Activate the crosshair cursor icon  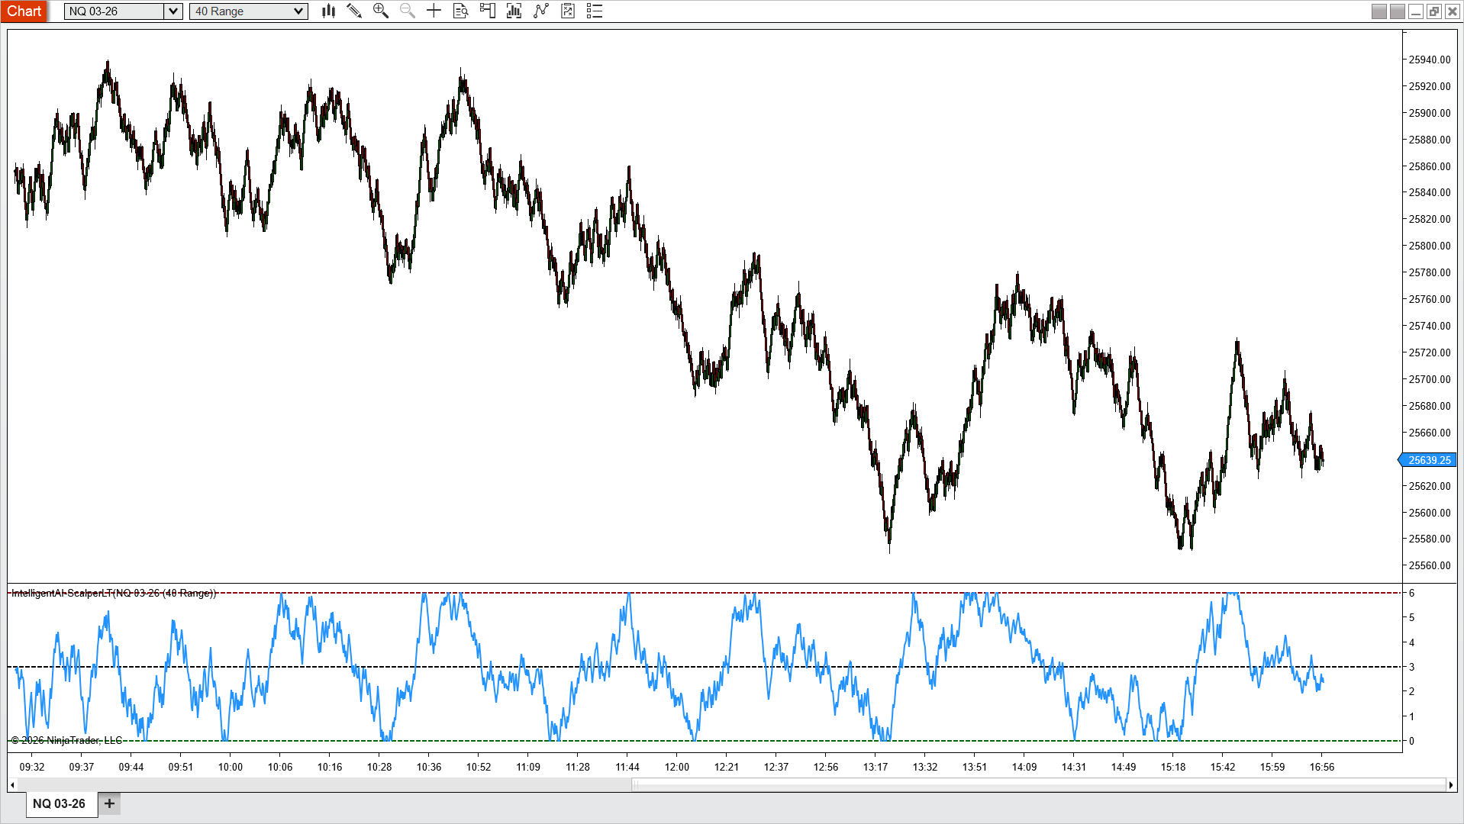(x=434, y=11)
